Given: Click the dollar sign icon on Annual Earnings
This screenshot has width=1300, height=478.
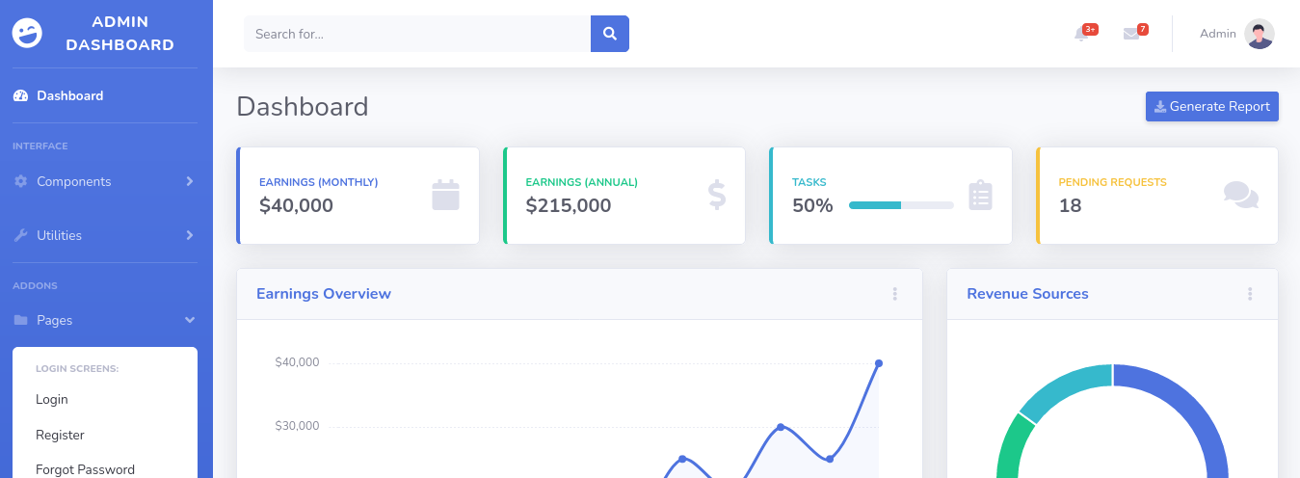Looking at the screenshot, I should pos(716,196).
